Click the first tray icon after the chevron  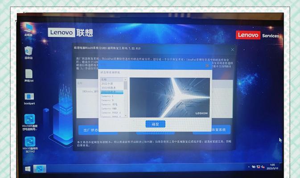coord(254,167)
